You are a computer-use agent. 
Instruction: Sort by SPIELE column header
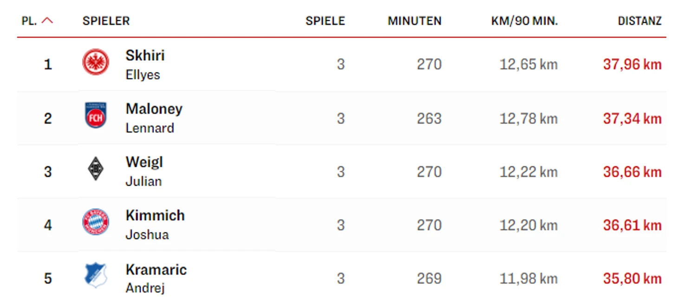coord(325,21)
